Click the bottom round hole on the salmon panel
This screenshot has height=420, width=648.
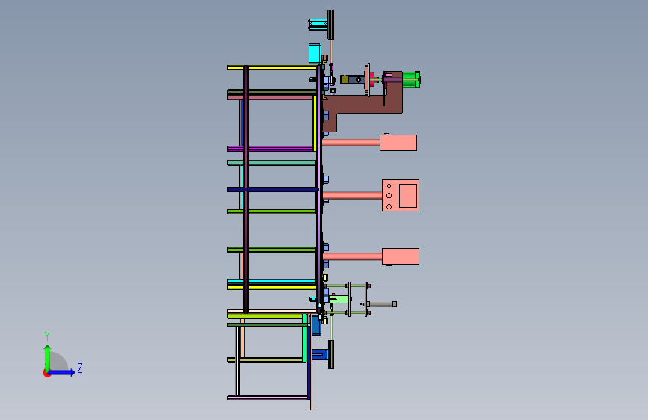pos(389,206)
